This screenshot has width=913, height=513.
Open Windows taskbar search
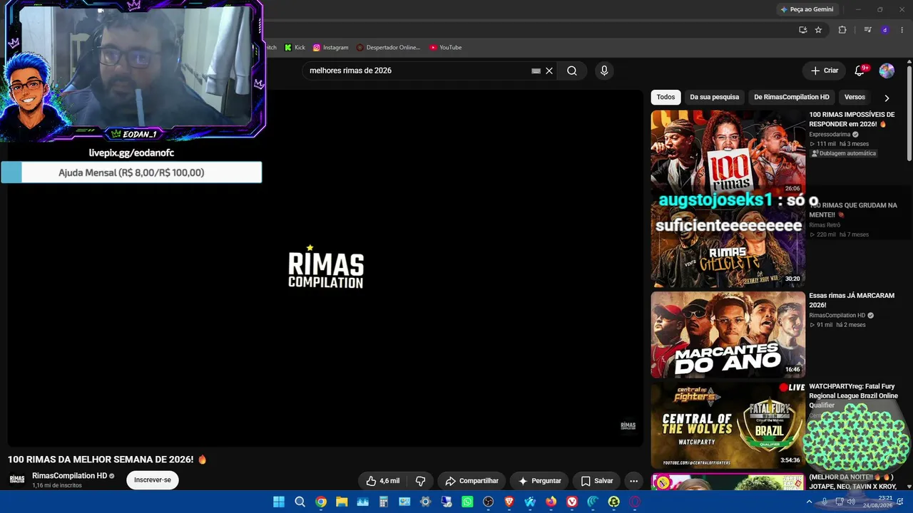coord(300,502)
